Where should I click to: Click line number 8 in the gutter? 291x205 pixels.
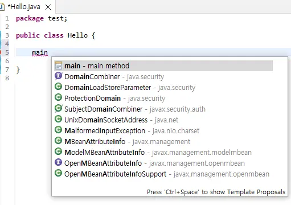coord(7,78)
